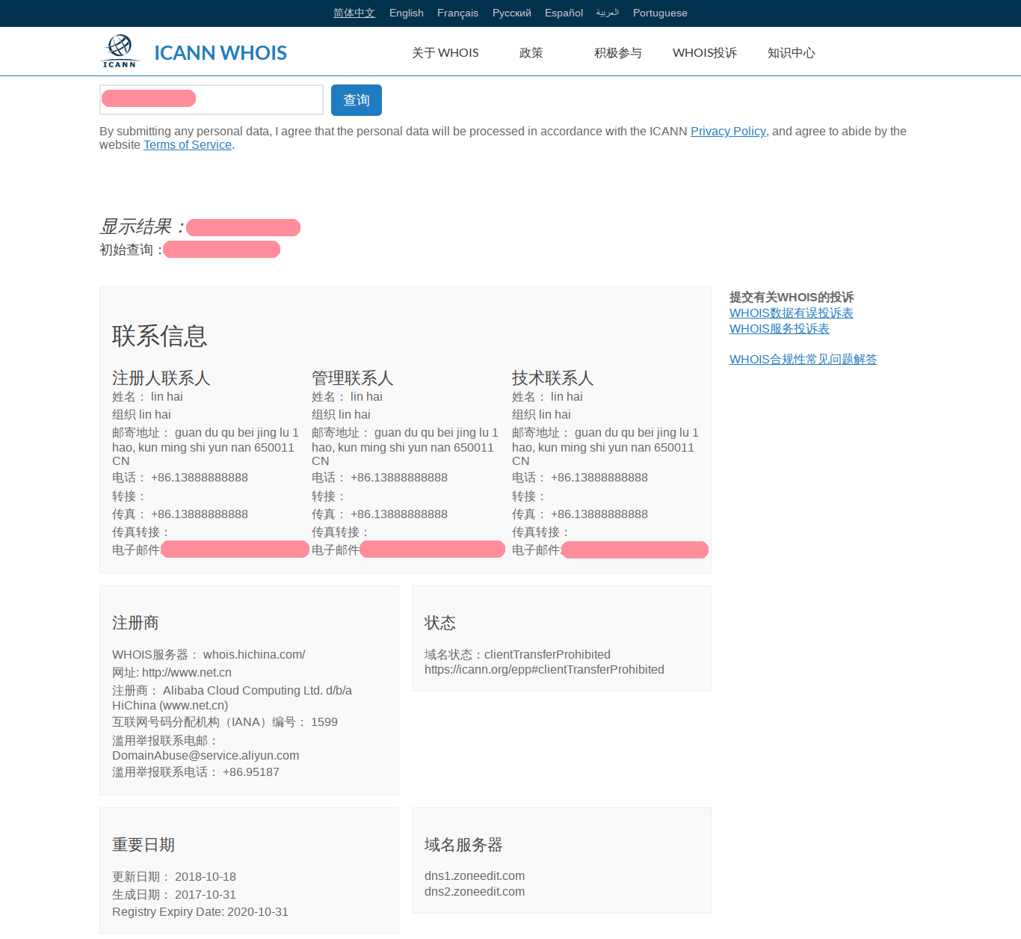Image resolution: width=1021 pixels, height=939 pixels.
Task: Select the 状态 section heading
Action: [440, 623]
